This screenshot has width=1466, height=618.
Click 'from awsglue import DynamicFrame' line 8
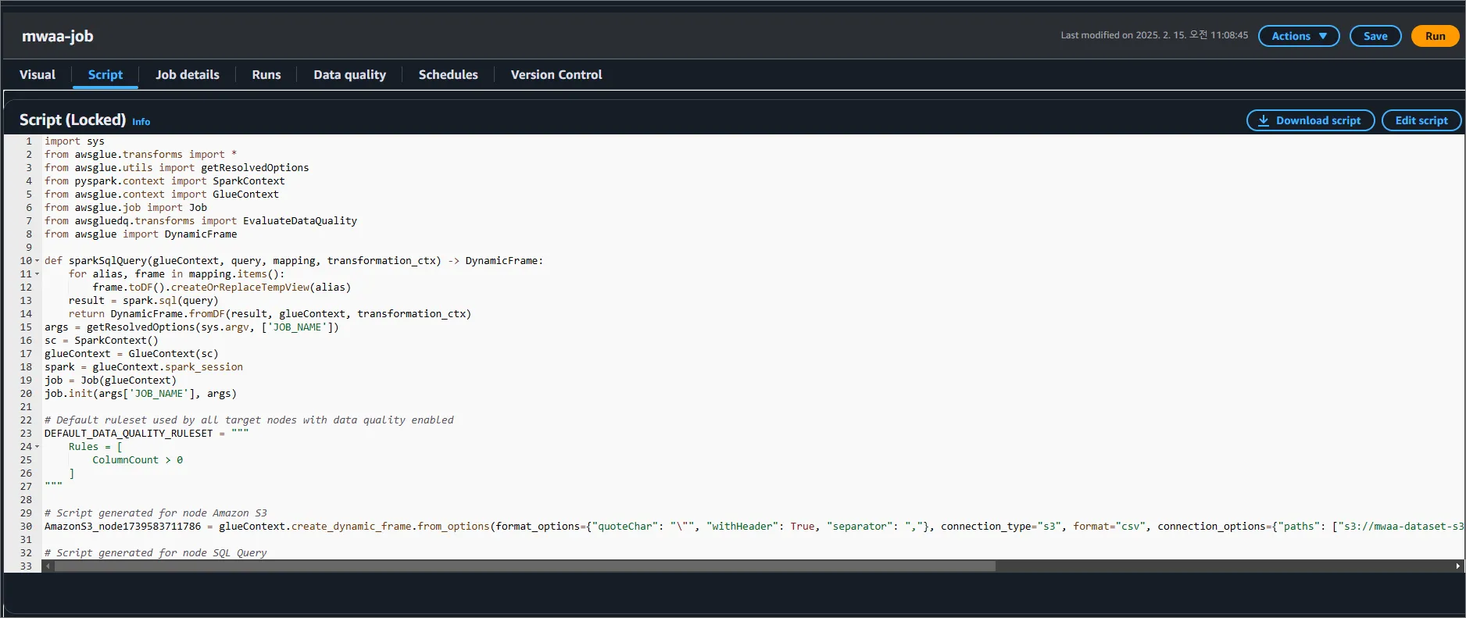[x=141, y=234]
